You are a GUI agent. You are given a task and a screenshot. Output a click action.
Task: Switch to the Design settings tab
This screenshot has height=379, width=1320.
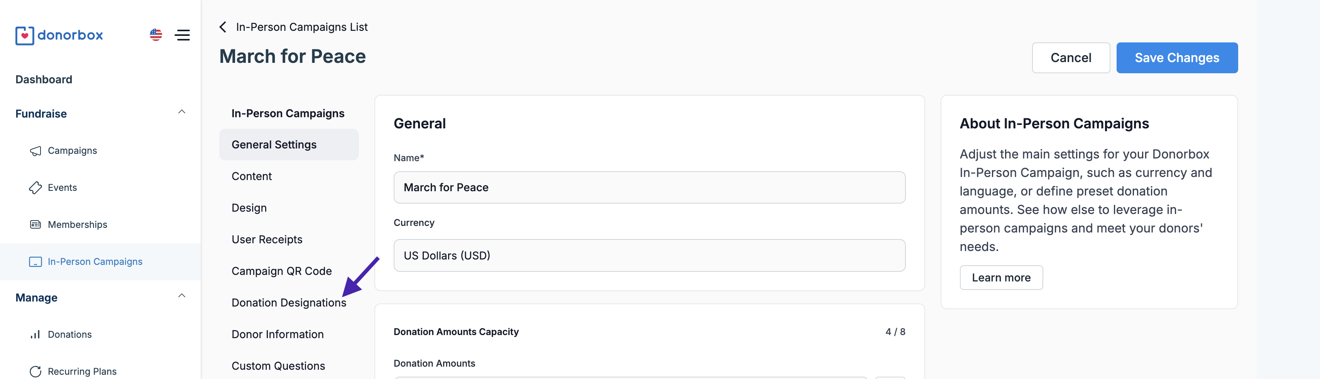[x=249, y=208]
